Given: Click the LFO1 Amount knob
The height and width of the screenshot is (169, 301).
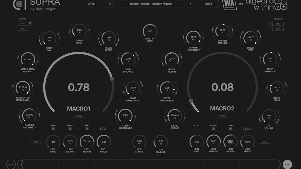Looking at the screenshot, I should 70,142.
